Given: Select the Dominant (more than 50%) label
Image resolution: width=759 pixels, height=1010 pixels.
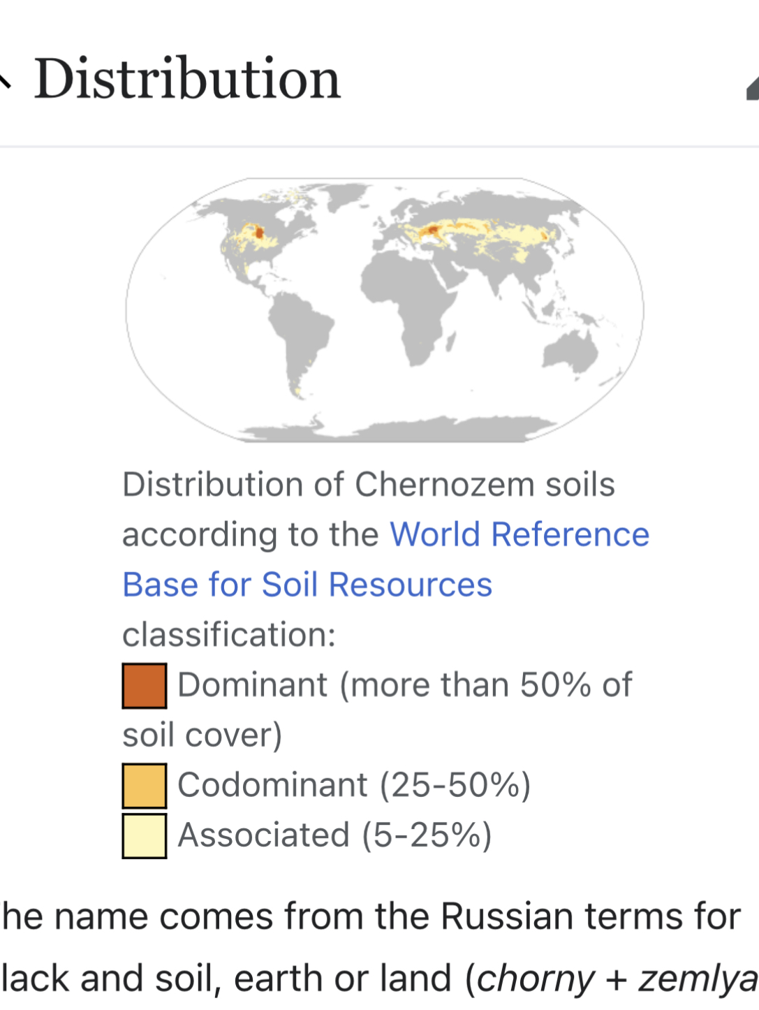Looking at the screenshot, I should tap(377, 710).
